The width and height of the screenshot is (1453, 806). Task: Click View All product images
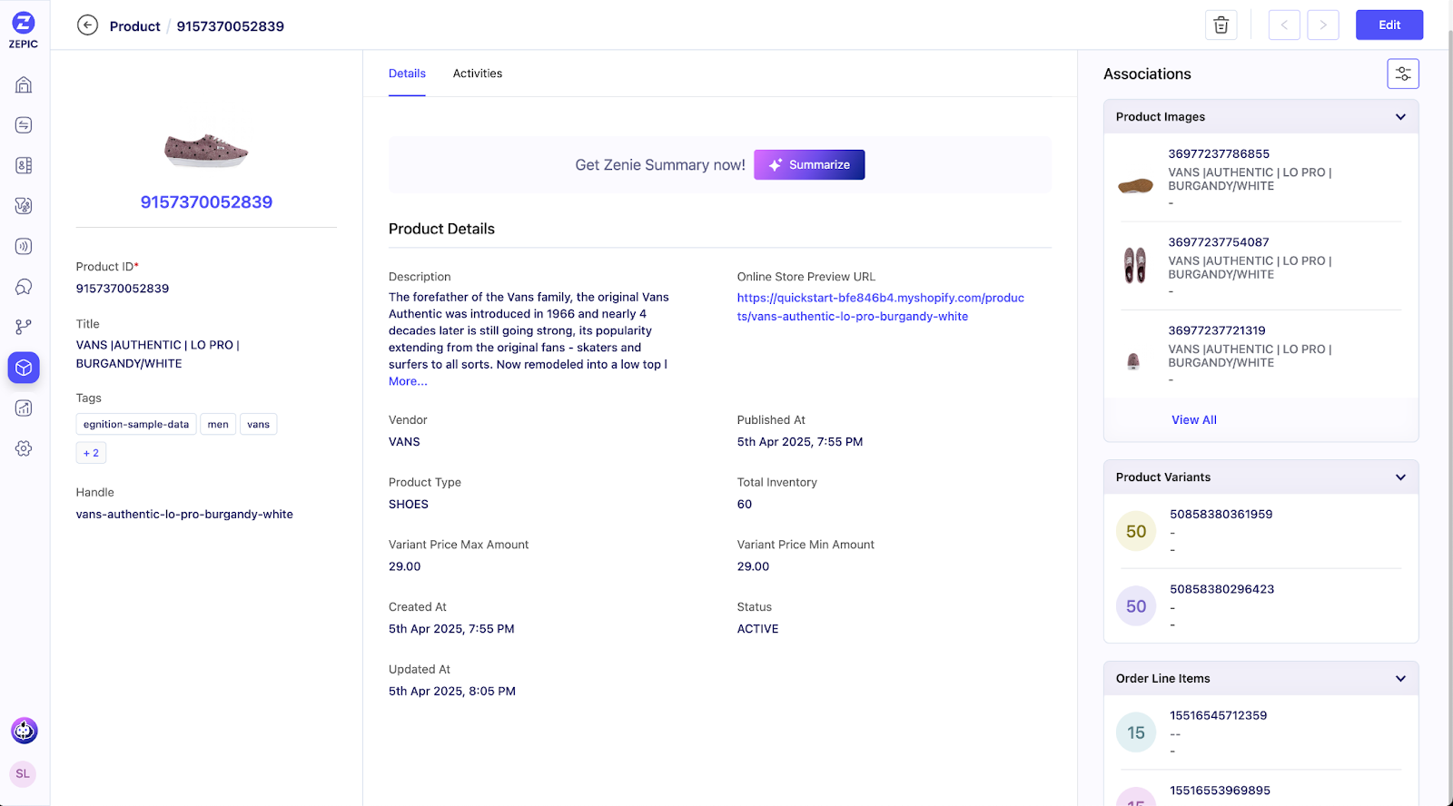click(1194, 420)
